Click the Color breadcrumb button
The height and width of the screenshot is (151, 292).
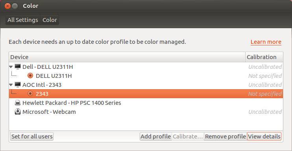point(50,20)
